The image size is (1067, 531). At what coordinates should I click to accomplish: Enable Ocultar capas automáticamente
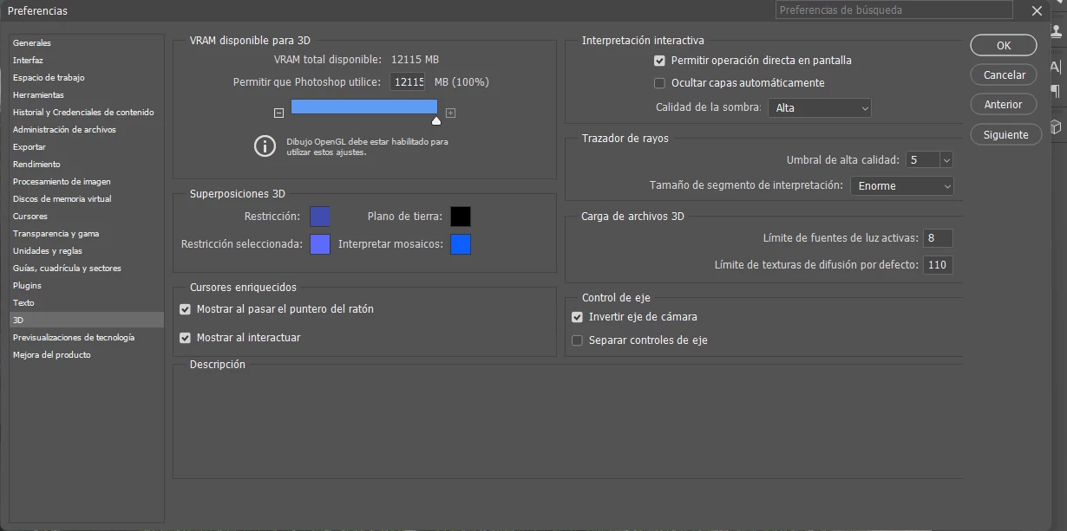pos(660,83)
